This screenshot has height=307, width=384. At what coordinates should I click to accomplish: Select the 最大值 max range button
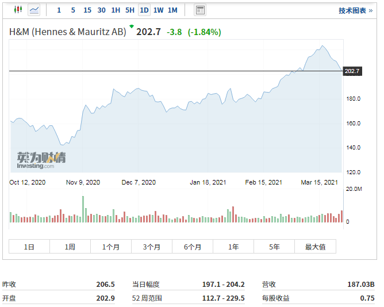click(315, 247)
